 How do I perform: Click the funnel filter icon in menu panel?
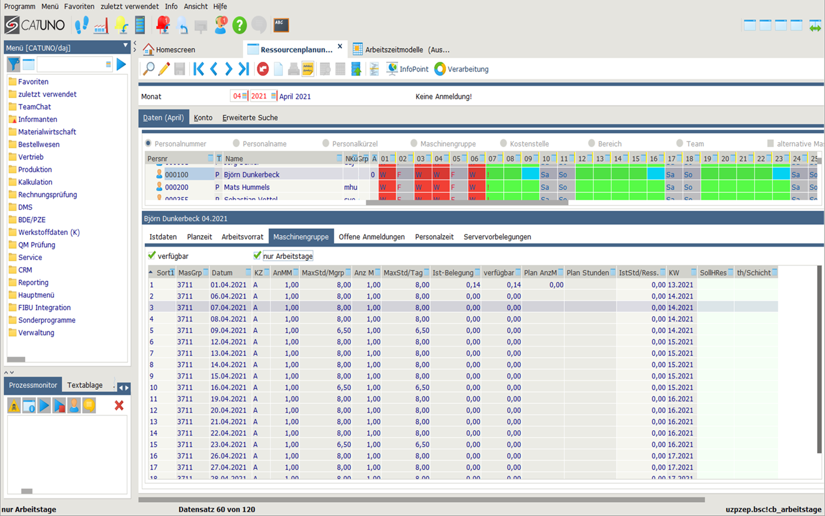[x=14, y=64]
